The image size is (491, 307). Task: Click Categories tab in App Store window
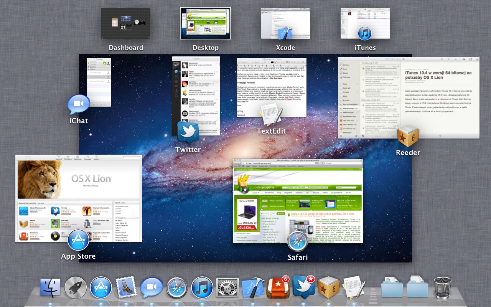tap(78, 157)
